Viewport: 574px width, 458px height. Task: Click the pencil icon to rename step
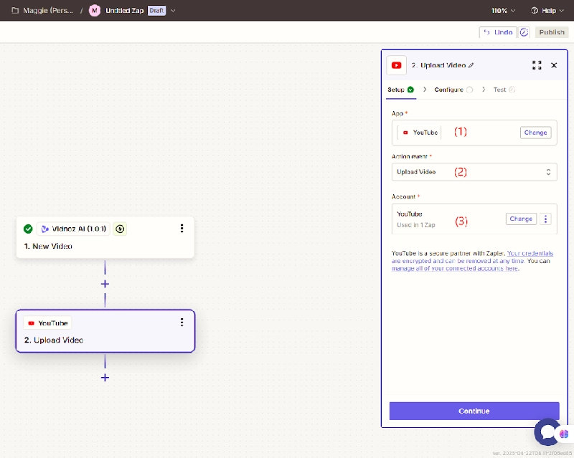click(x=471, y=65)
